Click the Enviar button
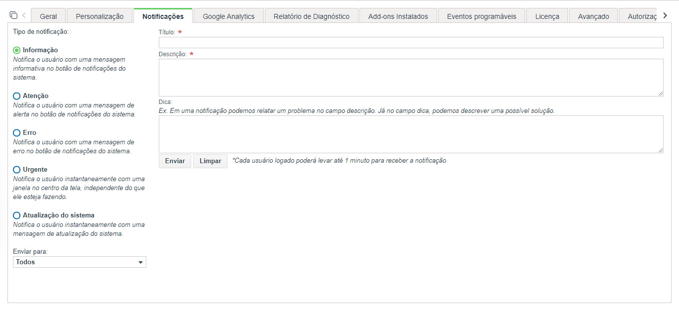The image size is (679, 311). (175, 161)
